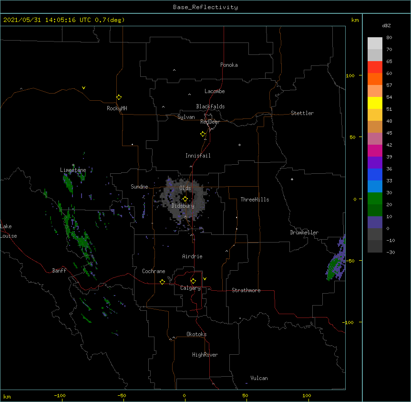411x402 pixels.
Task: Click the ThreeHills town label
Action: [x=255, y=200]
